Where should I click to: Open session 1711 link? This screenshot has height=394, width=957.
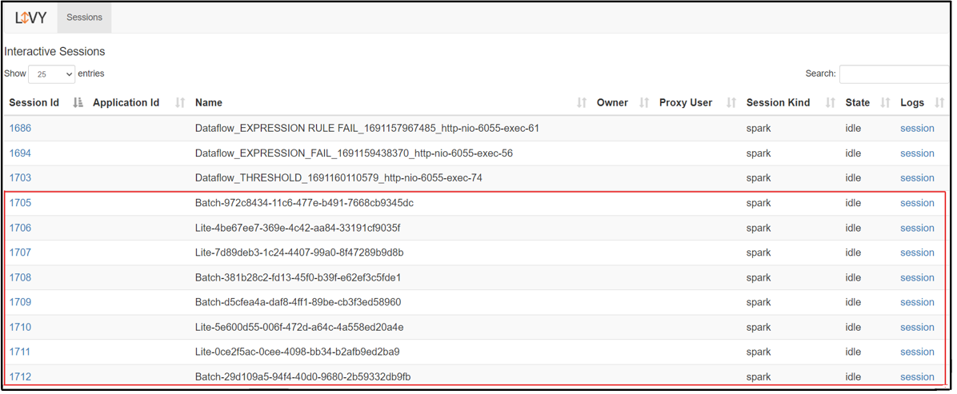click(x=20, y=352)
